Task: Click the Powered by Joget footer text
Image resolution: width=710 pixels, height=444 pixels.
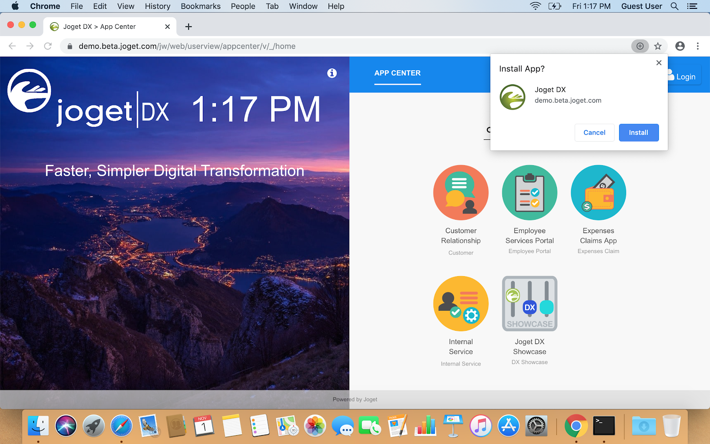Action: (355, 400)
